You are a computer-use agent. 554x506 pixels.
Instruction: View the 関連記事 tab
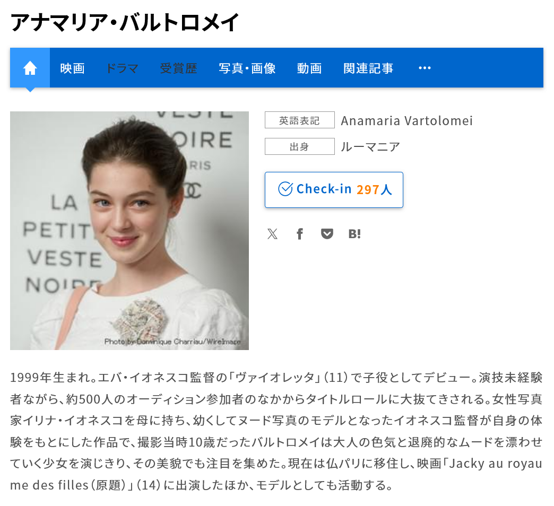coord(368,68)
